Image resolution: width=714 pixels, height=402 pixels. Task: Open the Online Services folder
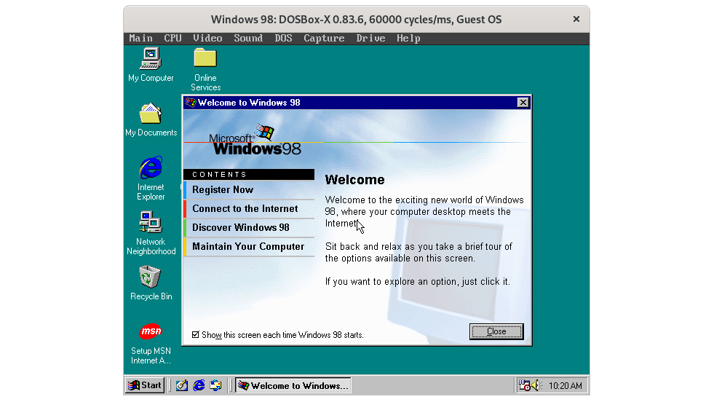205,58
